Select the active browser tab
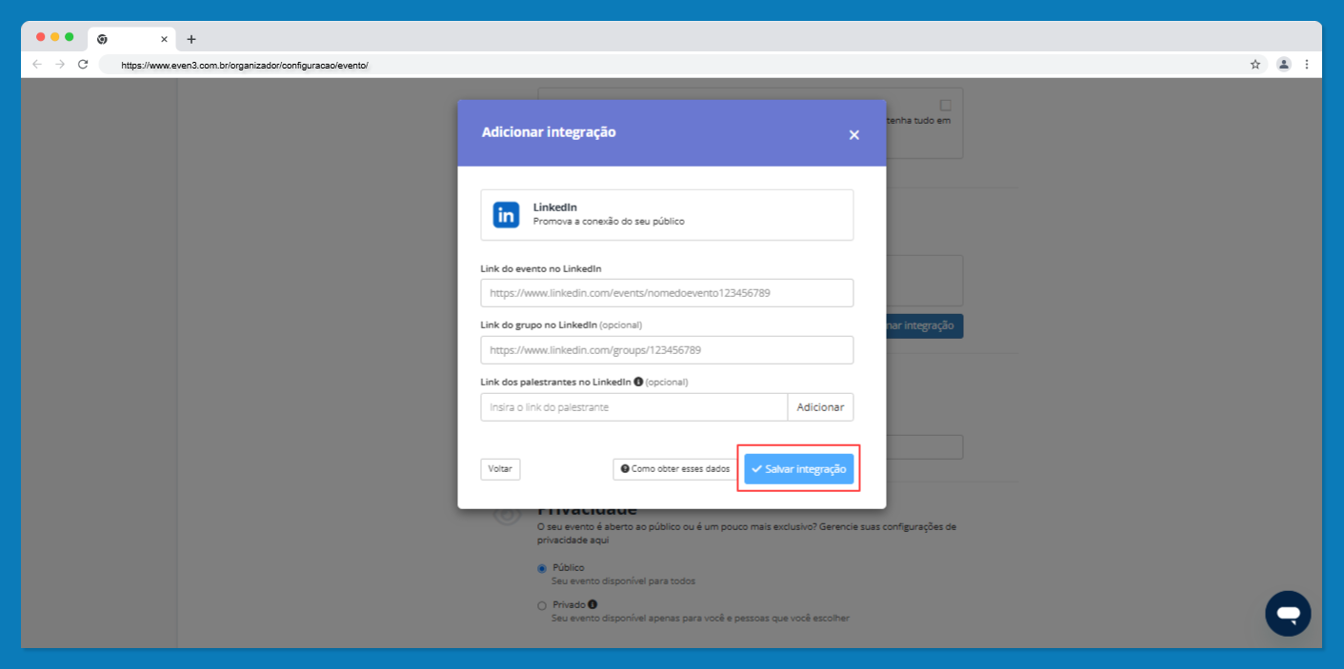 click(132, 39)
